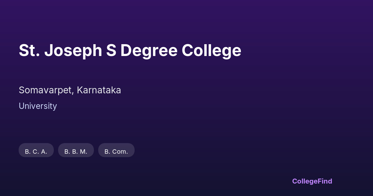Click the St. abbreviation in the title
373x196 pixels.
coord(29,50)
